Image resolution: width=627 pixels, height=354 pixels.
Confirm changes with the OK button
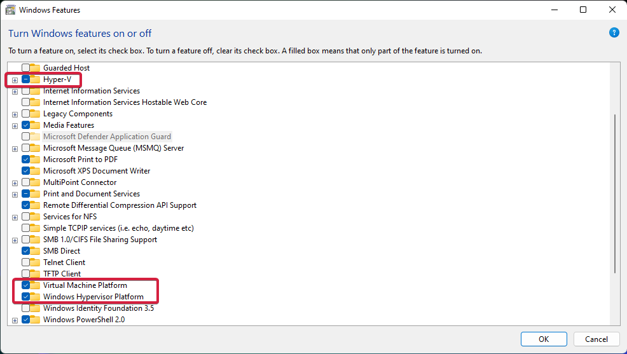click(544, 339)
